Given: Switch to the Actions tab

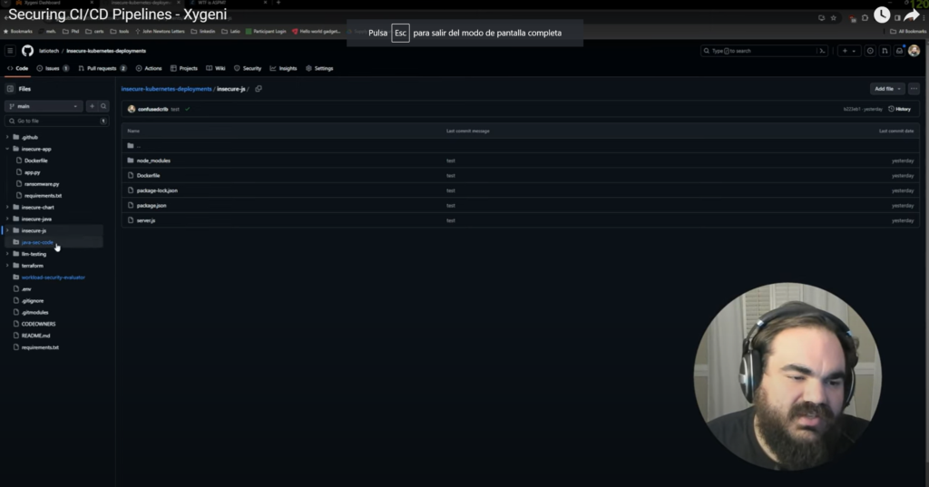Looking at the screenshot, I should coord(149,68).
